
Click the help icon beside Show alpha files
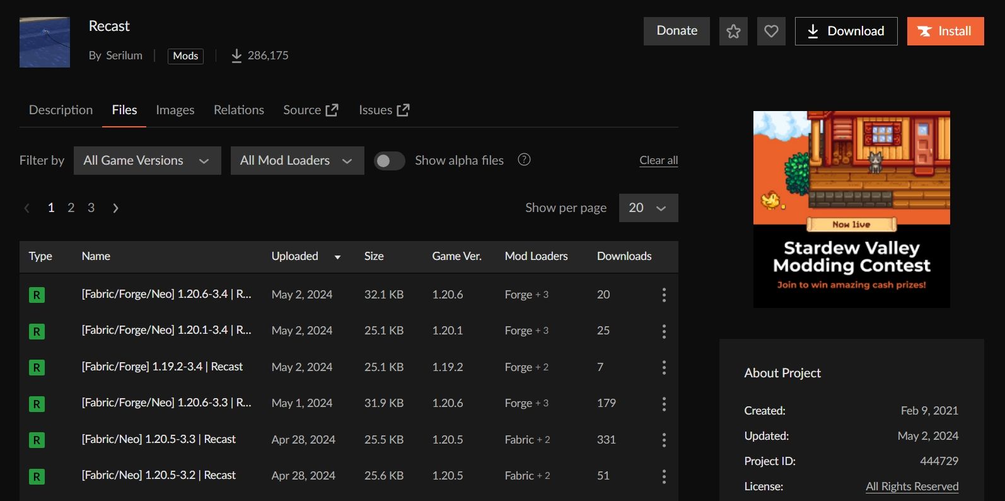point(524,160)
